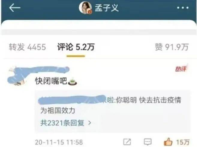Tap the 15万 like count
This screenshot has width=197, height=147.
[x=183, y=142]
